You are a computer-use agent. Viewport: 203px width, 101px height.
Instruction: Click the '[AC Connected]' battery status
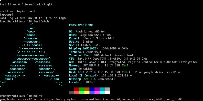103,79
